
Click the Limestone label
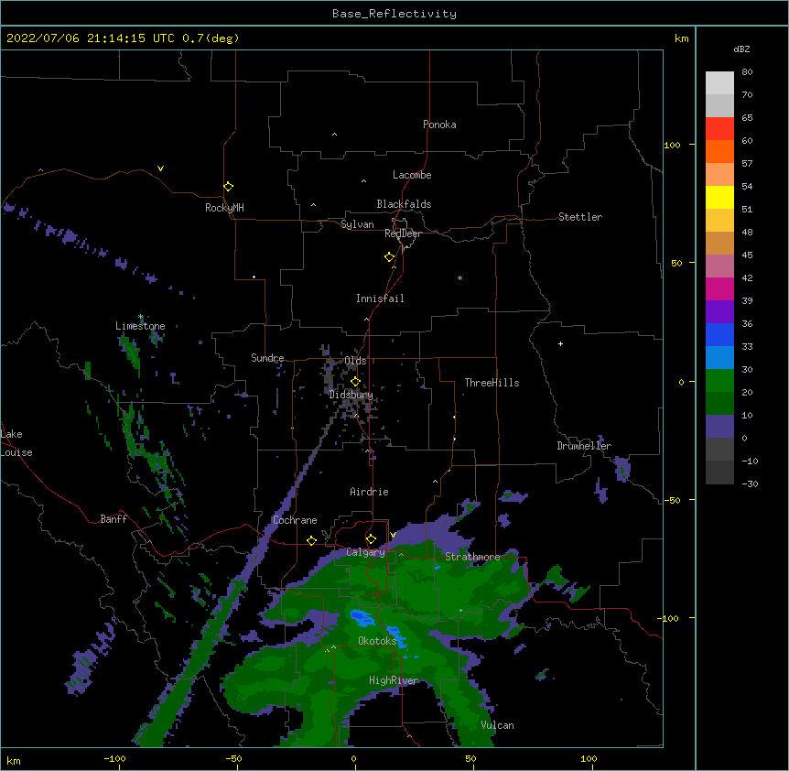click(140, 326)
